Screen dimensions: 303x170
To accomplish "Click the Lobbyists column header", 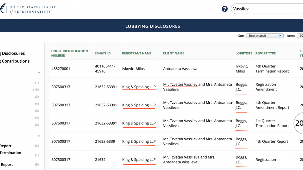I will tap(244, 54).
